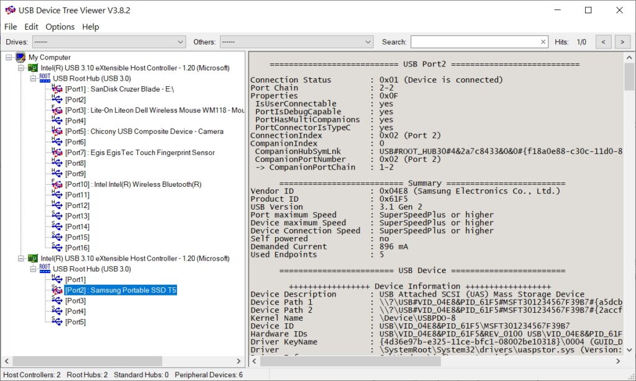Open the Help menu
The width and height of the screenshot is (636, 381).
pyautogui.click(x=91, y=27)
